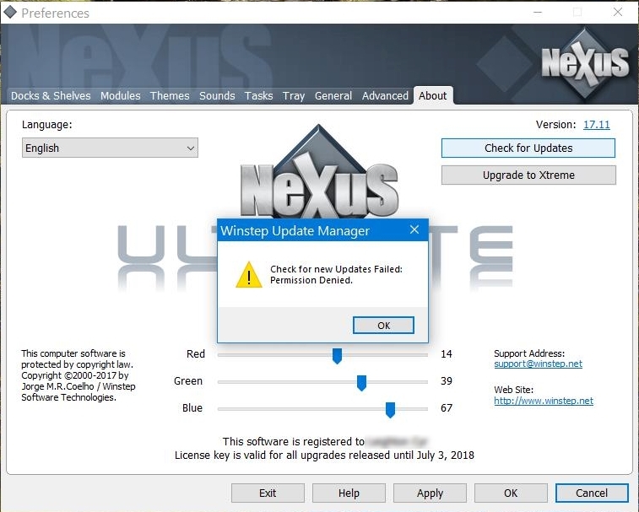Image resolution: width=639 pixels, height=512 pixels.
Task: Open the Language dropdown
Action: tap(110, 148)
